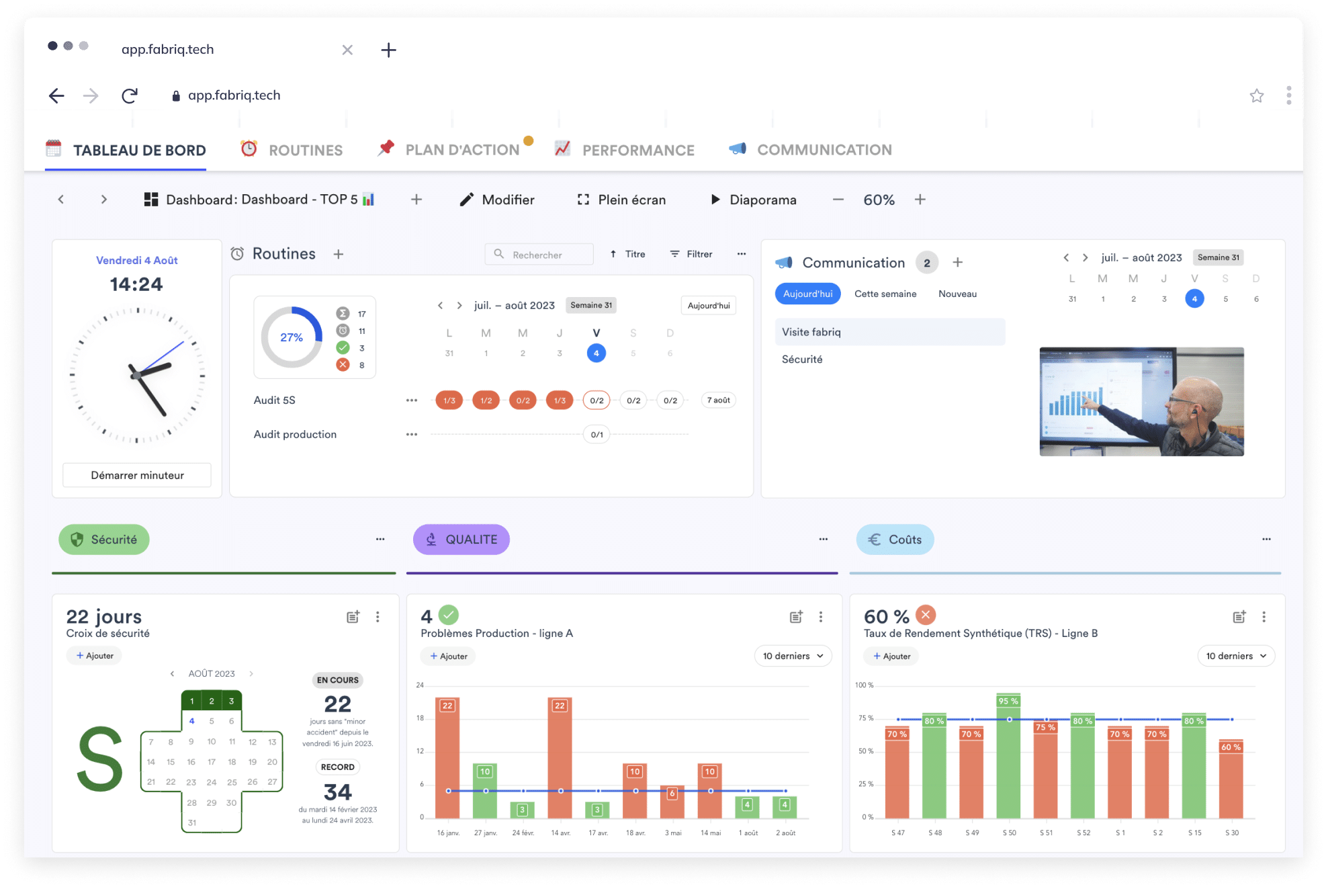
Task: Click the megaphone icon in Communication panel
Action: (783, 262)
